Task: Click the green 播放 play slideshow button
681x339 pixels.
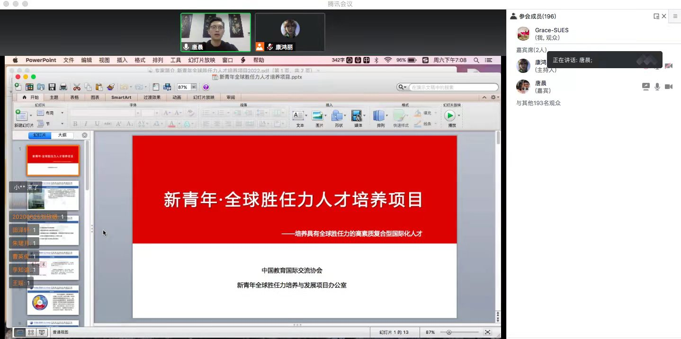Action: pos(450,116)
